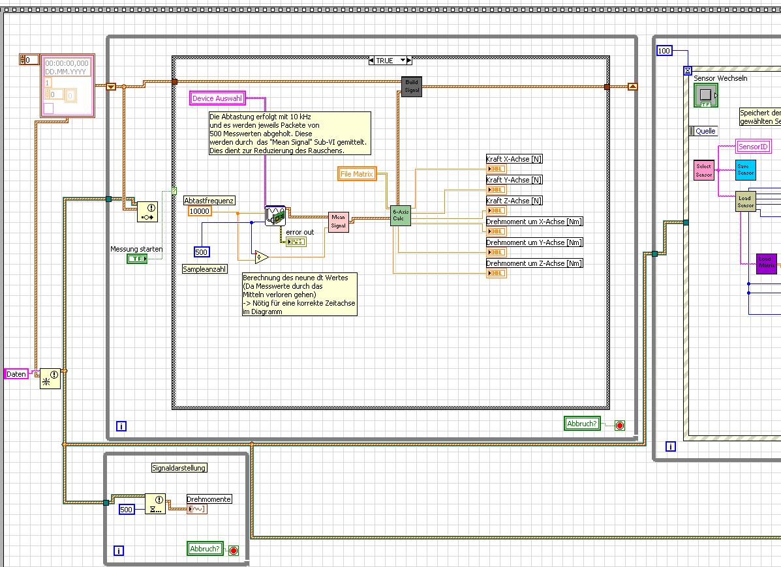Image resolution: width=781 pixels, height=567 pixels.
Task: Click the Load Sensor subVI icon
Action: [x=746, y=201]
